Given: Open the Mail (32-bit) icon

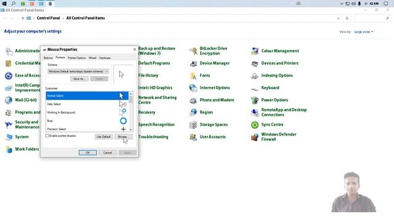Looking at the screenshot, I should point(9,100).
